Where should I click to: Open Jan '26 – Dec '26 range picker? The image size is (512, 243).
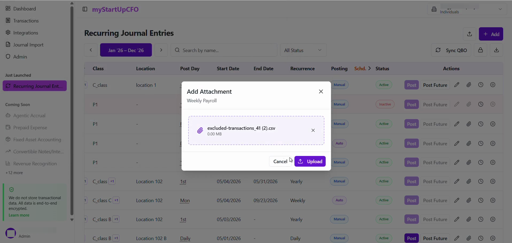[126, 50]
